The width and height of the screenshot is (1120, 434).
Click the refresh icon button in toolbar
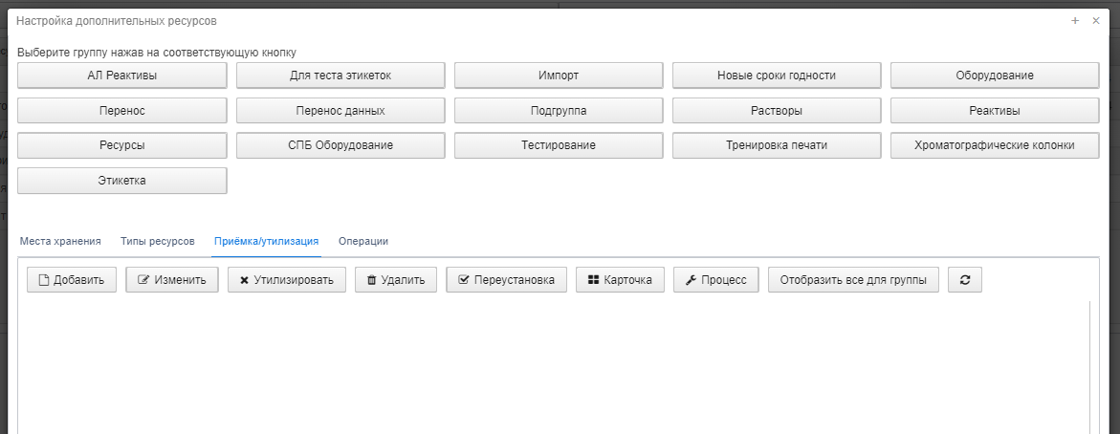pos(965,280)
